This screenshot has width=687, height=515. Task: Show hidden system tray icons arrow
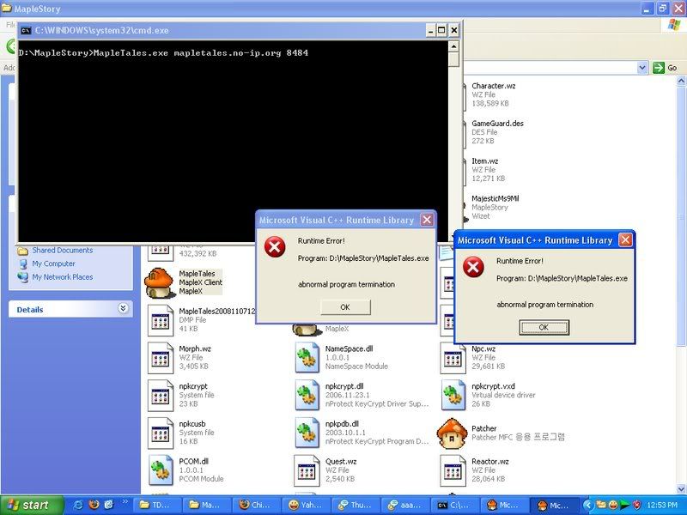pyautogui.click(x=588, y=505)
